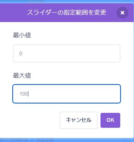The image size is (134, 142).
Task: Select the field showing 0
Action: (x=67, y=53)
